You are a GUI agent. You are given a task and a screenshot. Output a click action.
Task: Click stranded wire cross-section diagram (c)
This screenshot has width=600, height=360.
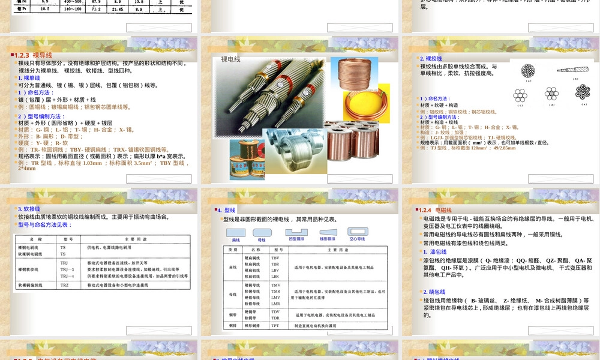point(520,95)
